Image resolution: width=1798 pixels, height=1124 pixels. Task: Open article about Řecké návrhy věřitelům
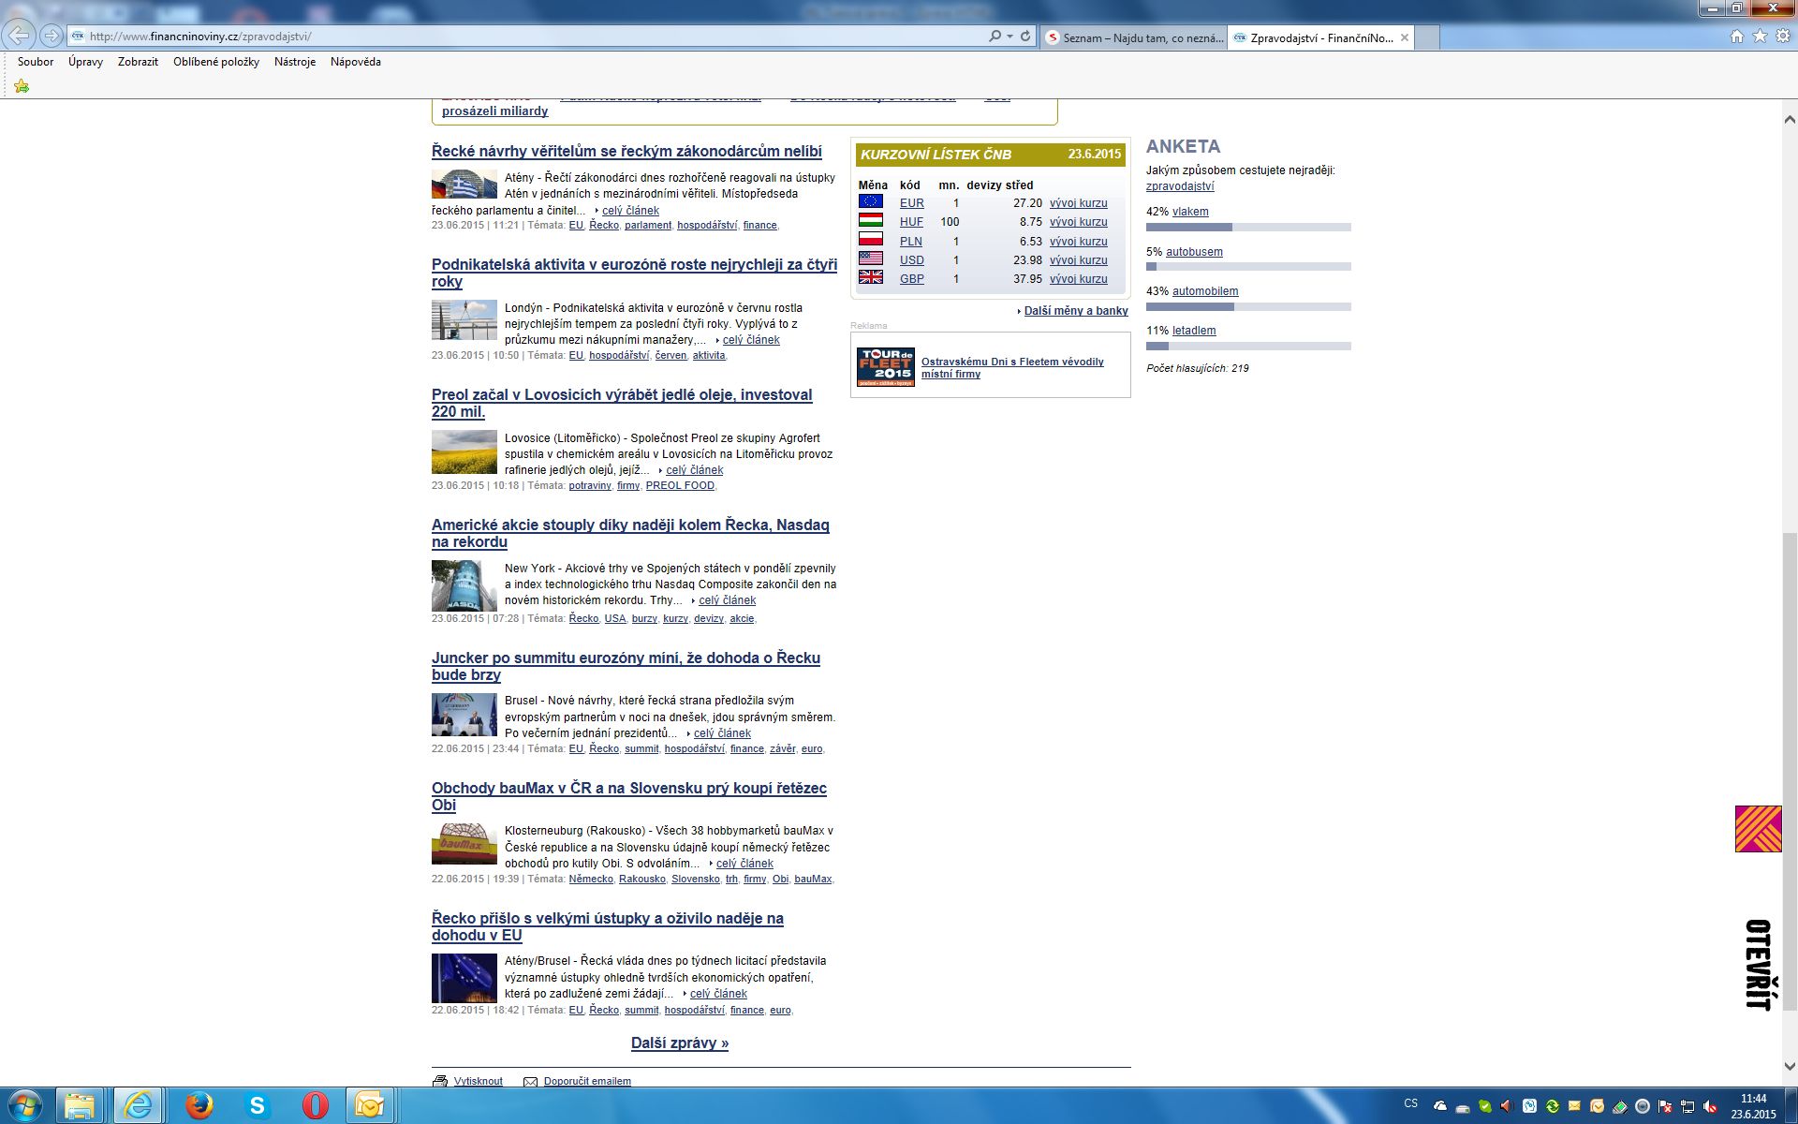click(x=626, y=152)
